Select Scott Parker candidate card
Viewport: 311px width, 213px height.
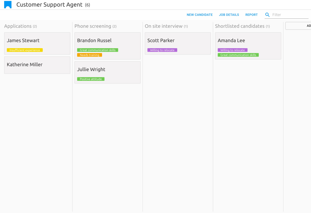pos(178,41)
